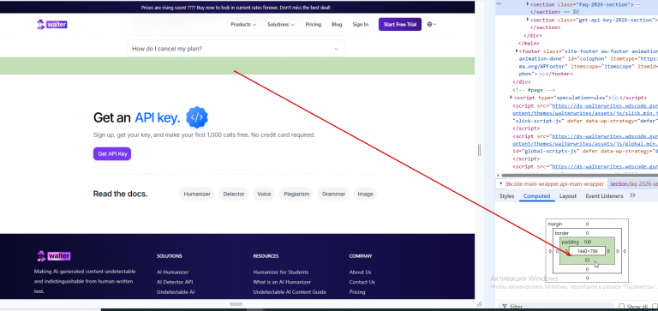
Task: Open the Humanizer docs chip
Action: [x=197, y=194]
